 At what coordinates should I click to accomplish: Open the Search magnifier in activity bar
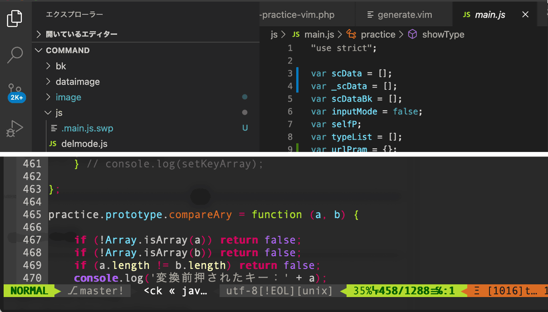15,54
